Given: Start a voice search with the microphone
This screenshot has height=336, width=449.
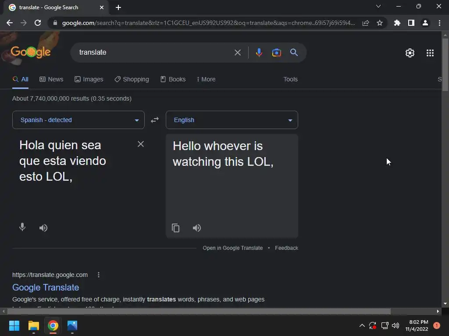Looking at the screenshot, I should (259, 52).
